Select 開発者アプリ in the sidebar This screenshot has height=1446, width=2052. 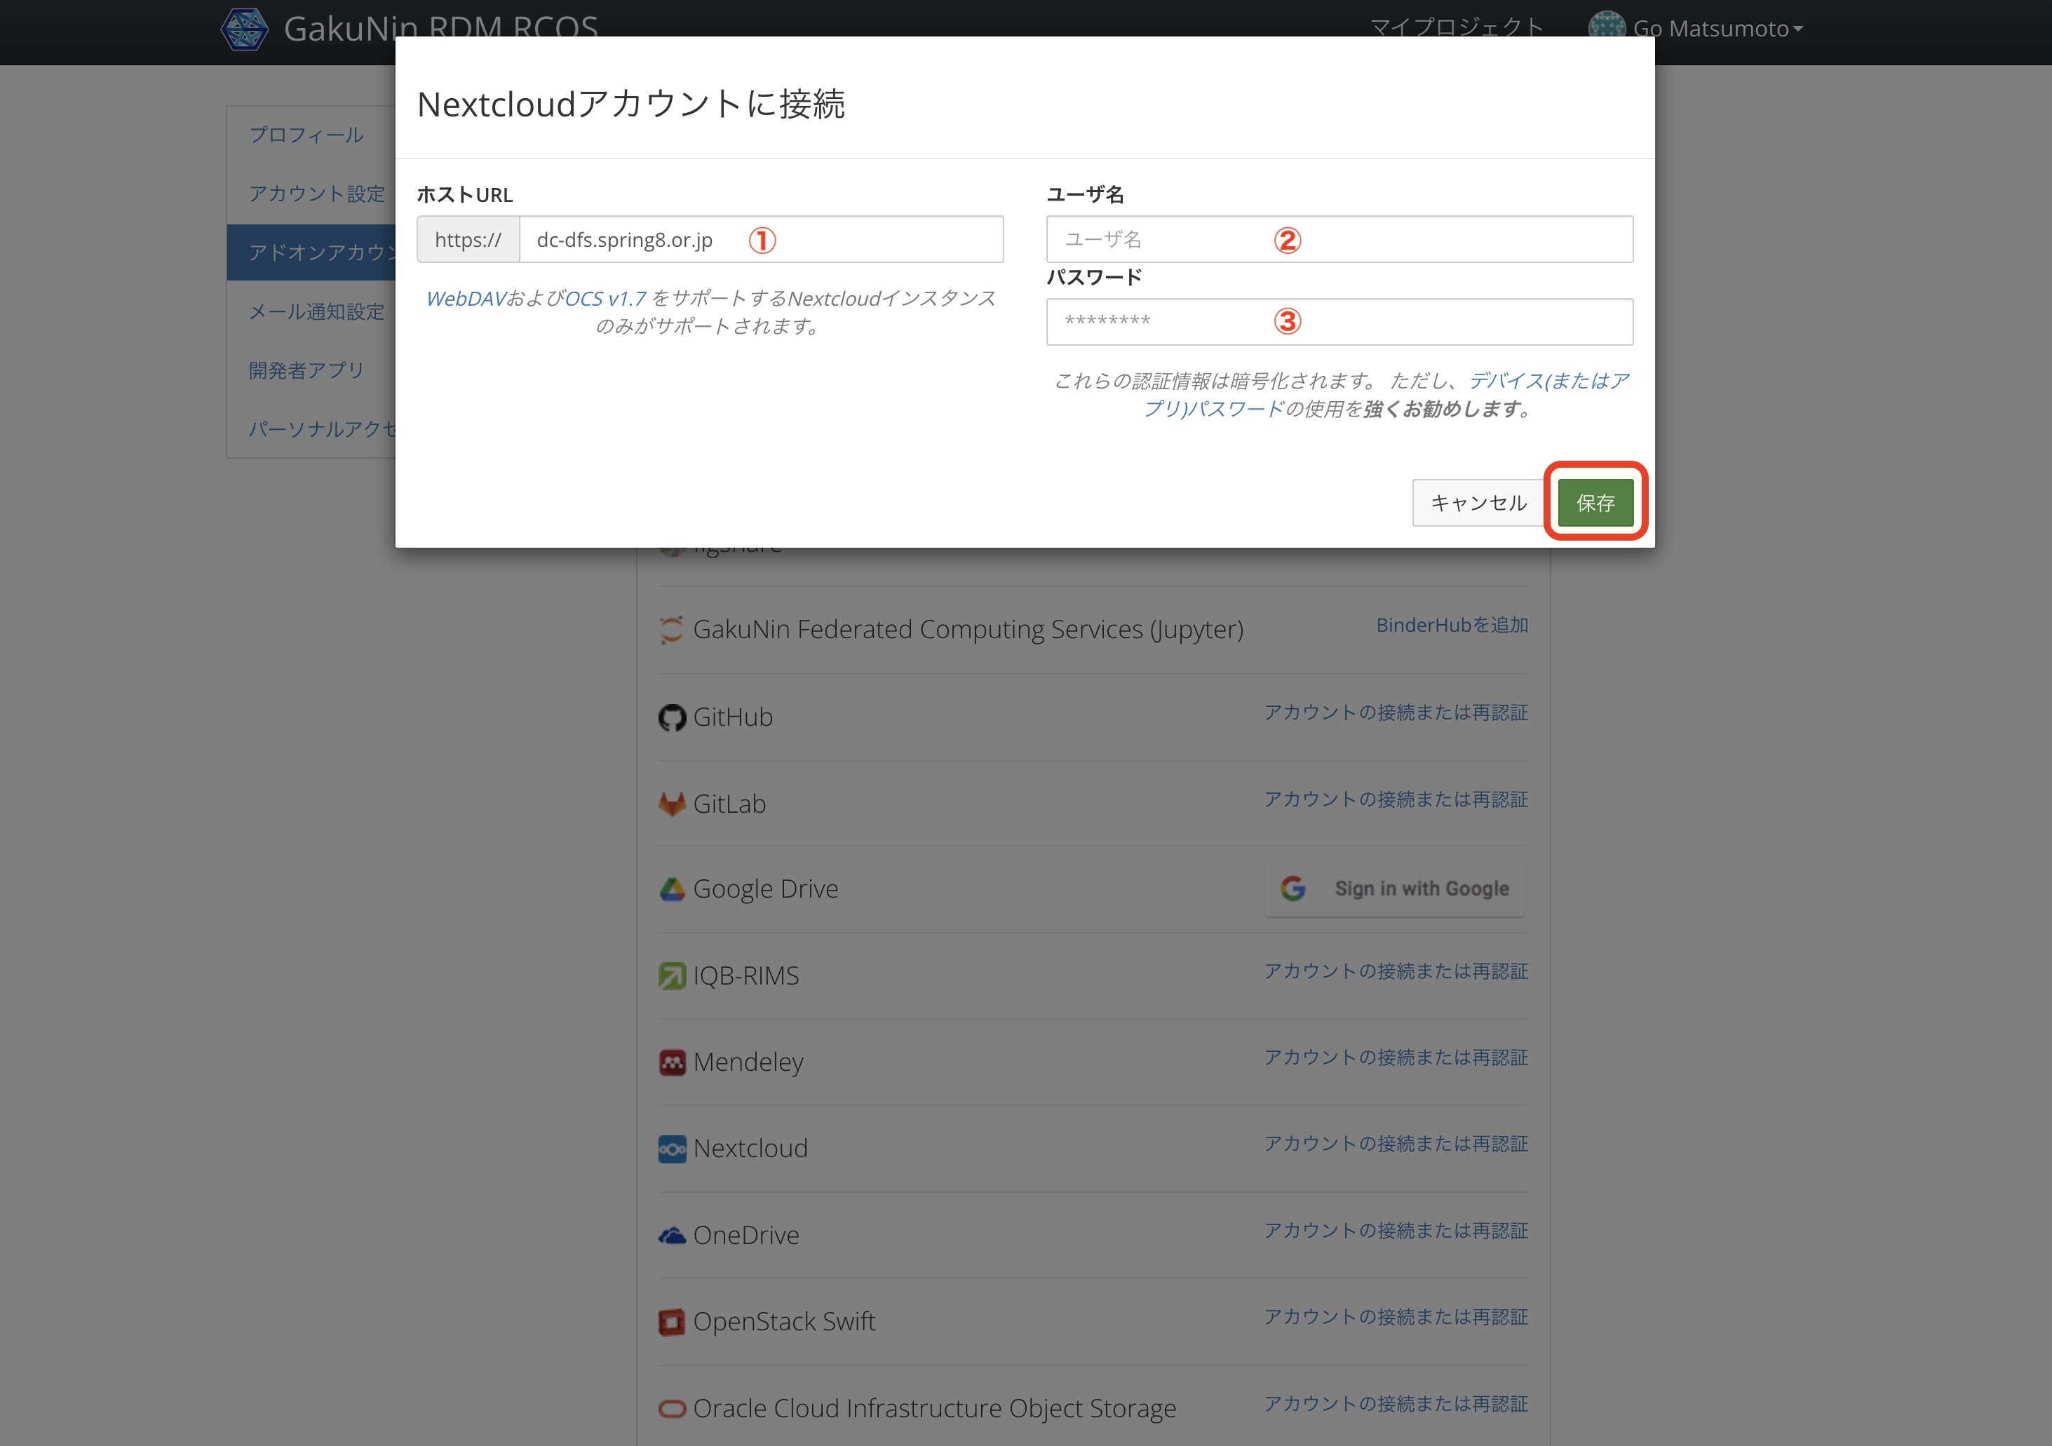click(x=306, y=371)
